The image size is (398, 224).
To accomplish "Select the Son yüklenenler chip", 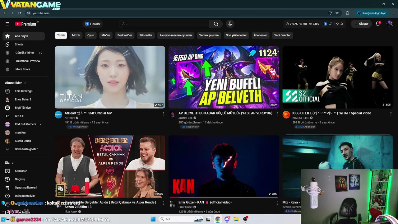I will [236, 35].
